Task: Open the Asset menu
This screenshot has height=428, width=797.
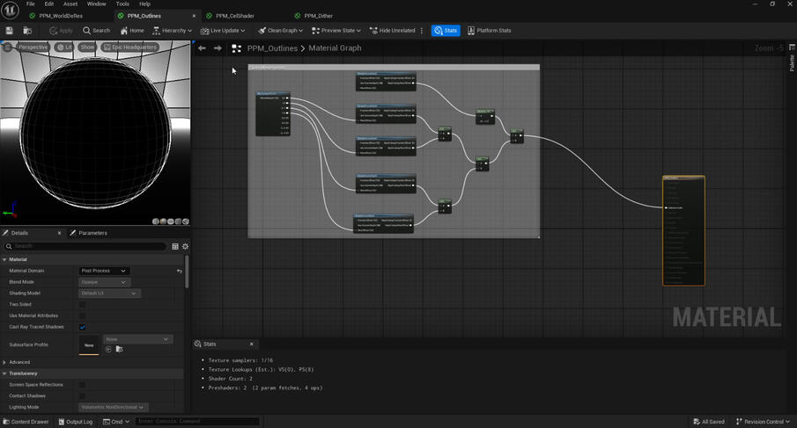Action: [70, 4]
